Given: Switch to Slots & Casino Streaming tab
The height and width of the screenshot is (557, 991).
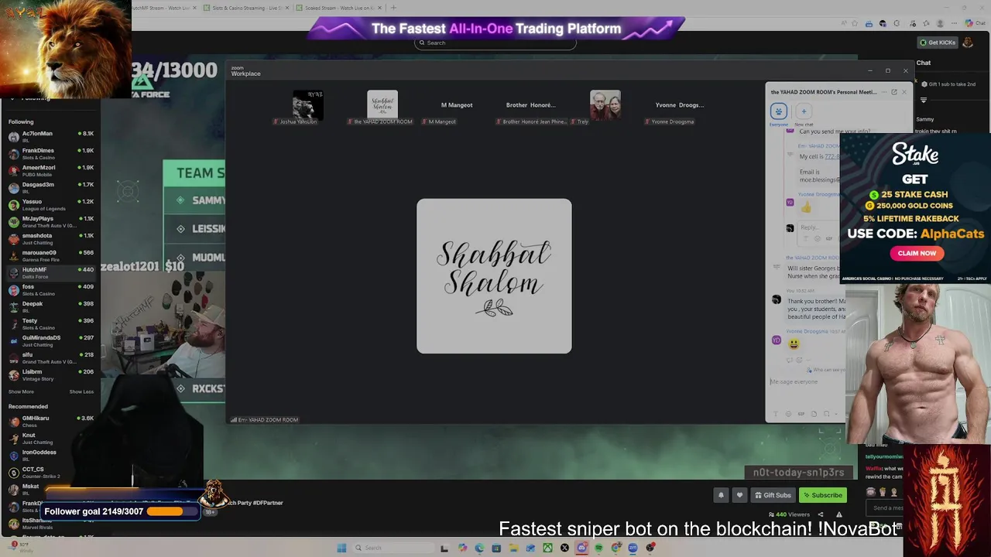Looking at the screenshot, I should coord(247,8).
